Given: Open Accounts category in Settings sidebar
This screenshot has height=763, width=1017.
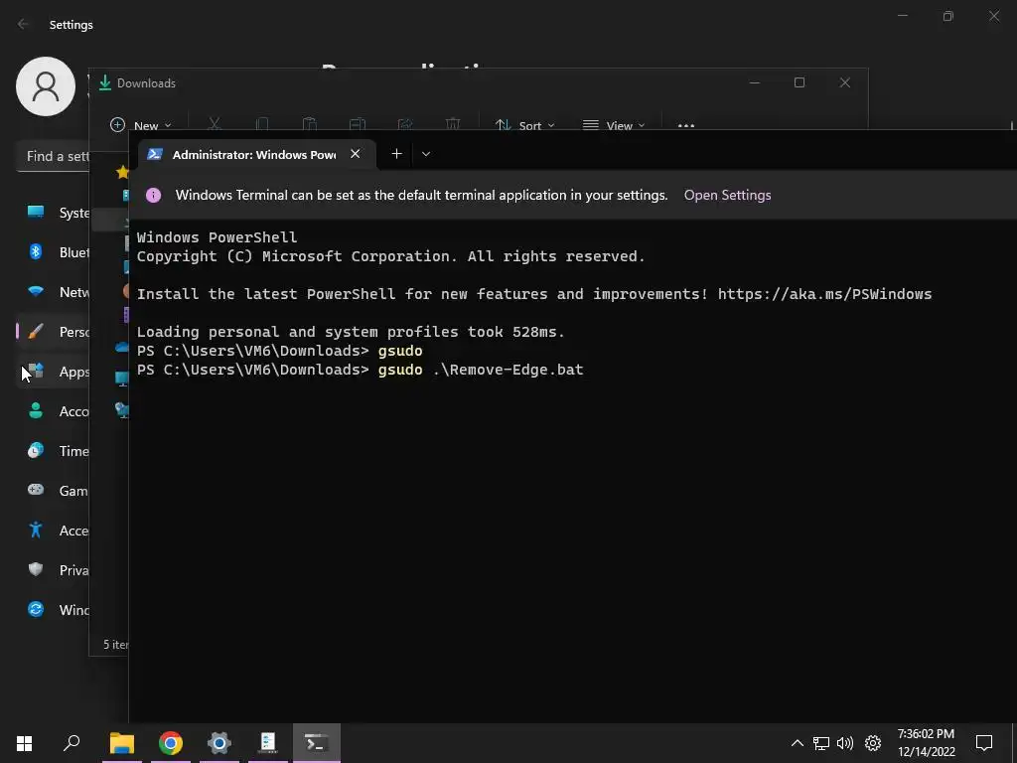Looking at the screenshot, I should [x=52, y=410].
